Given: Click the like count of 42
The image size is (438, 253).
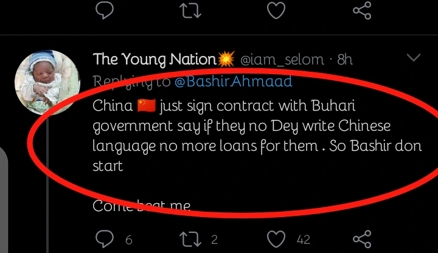Looking at the screenshot, I should tap(303, 240).
